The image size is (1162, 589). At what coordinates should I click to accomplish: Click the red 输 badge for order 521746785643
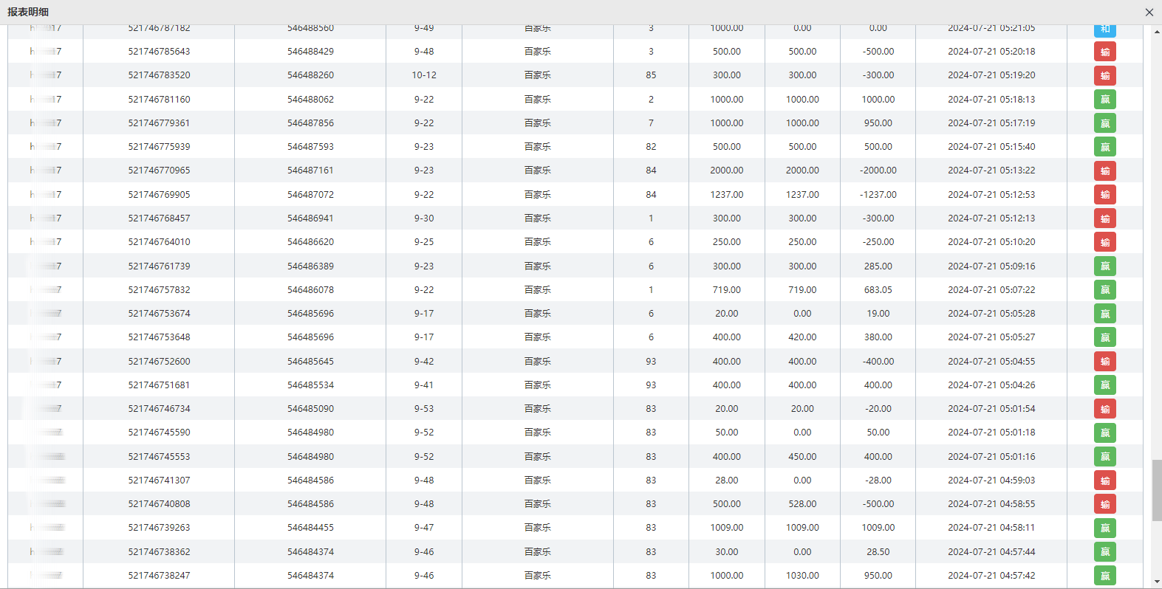tap(1104, 52)
